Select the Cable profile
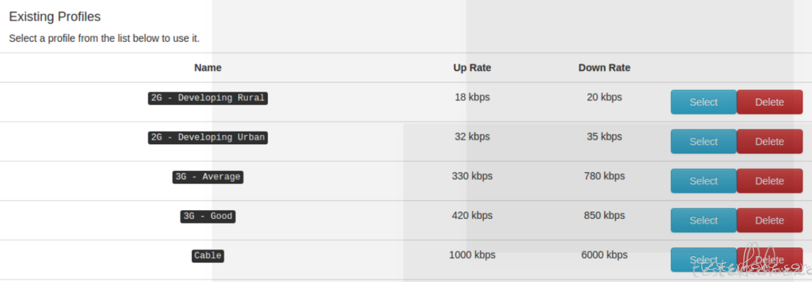The height and width of the screenshot is (282, 812). pos(703,260)
